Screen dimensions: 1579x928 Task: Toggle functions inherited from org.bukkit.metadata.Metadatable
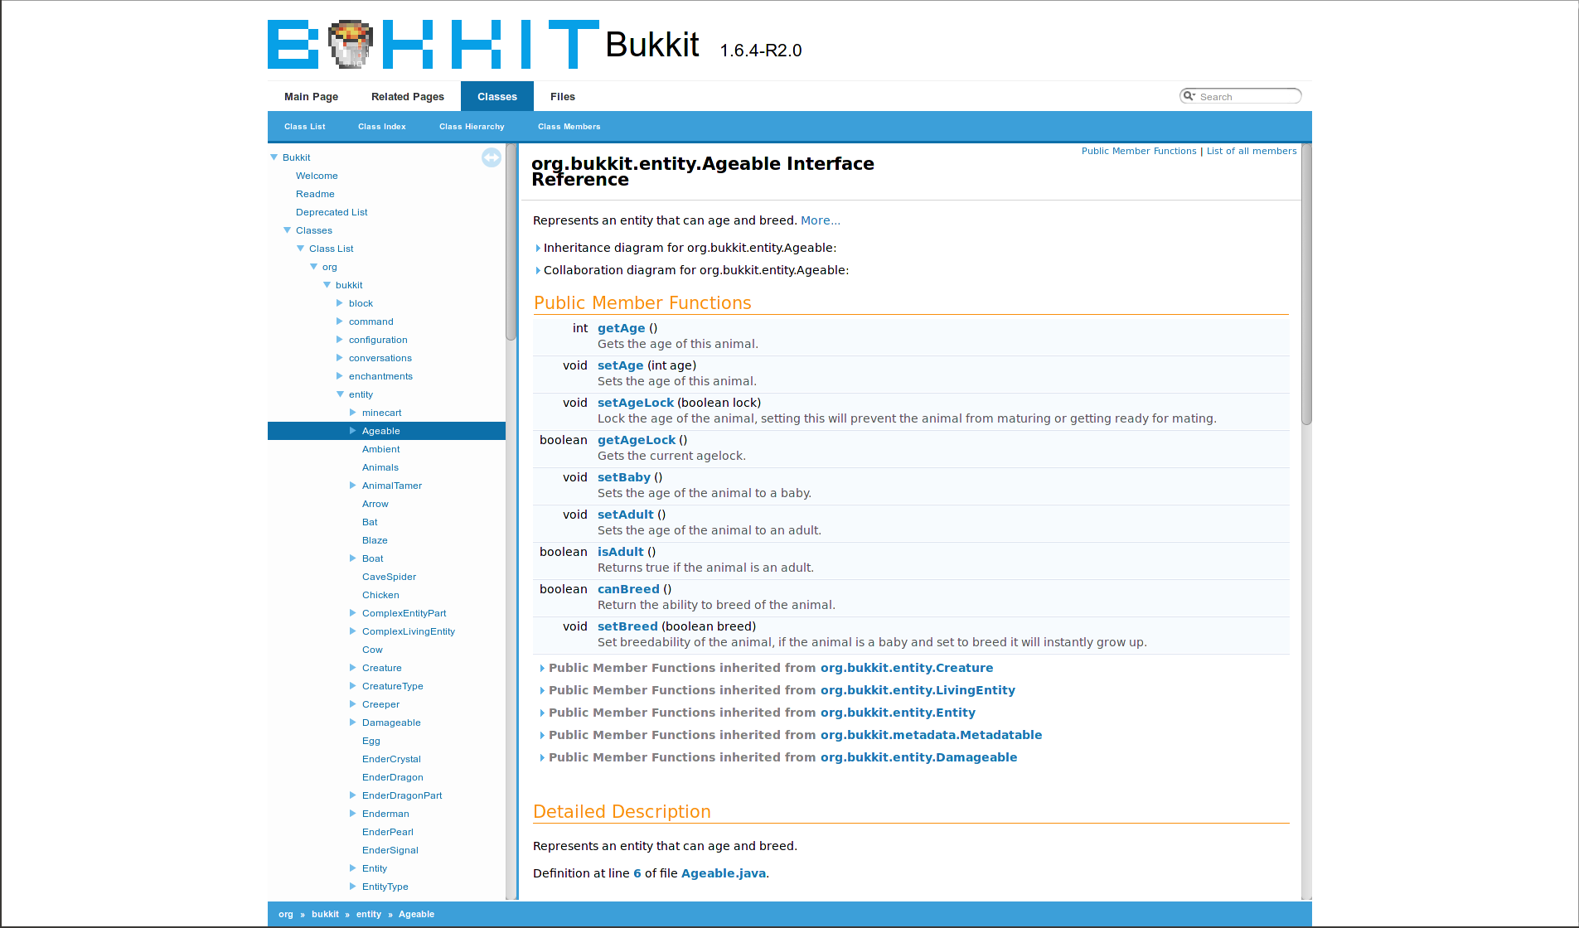click(x=542, y=735)
